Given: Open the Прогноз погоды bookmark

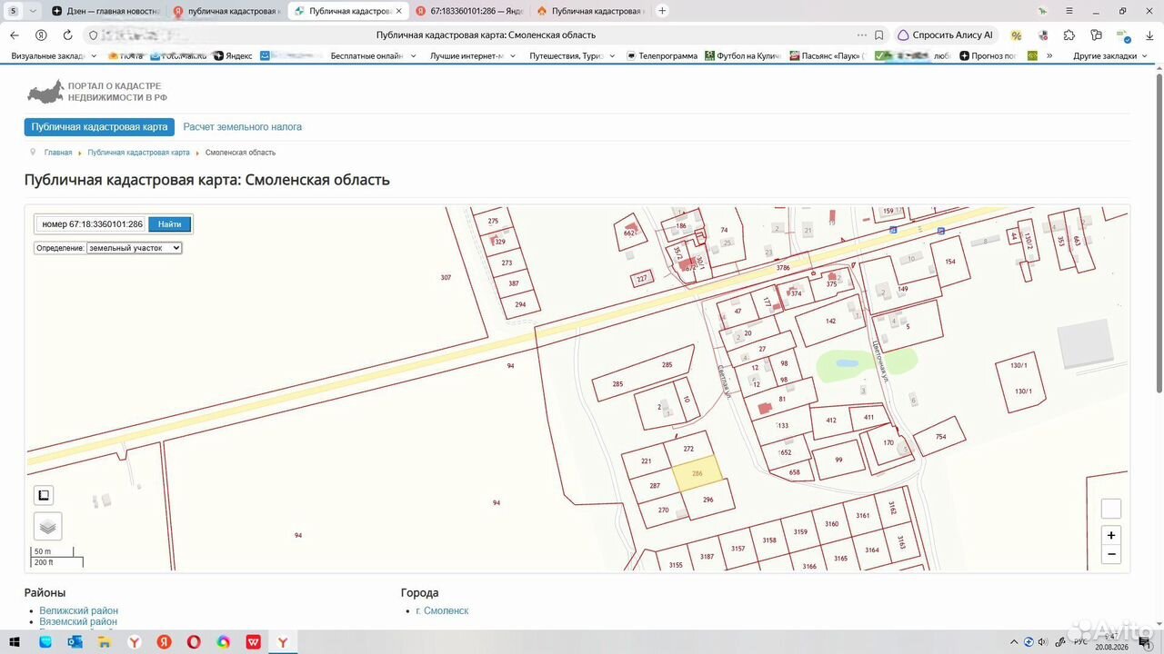Looking at the screenshot, I should (x=988, y=56).
